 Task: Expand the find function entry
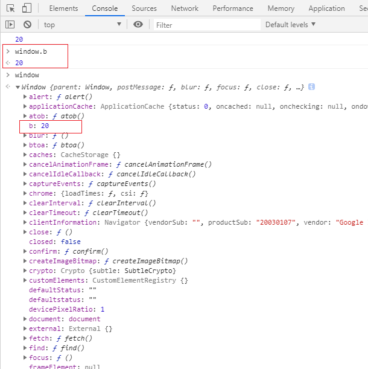point(25,348)
